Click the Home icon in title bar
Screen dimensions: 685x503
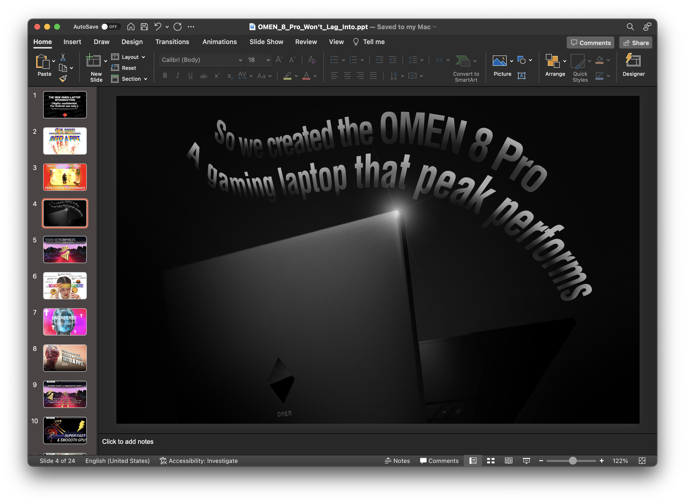coord(131,27)
